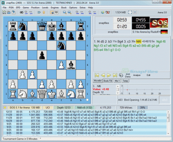The height and width of the screenshot is (142, 173).
Task: Click the gear icon beside navigation arrows
Action: click(121, 75)
